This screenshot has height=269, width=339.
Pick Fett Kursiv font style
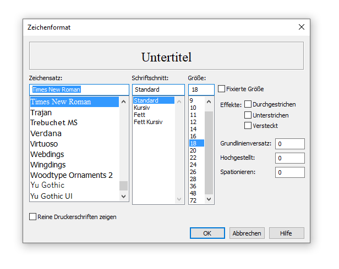coord(148,122)
